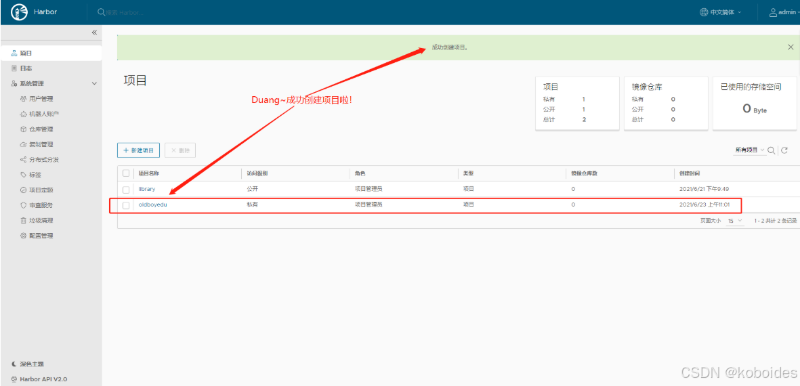This screenshot has width=800, height=386.
Task: Click the 新建项目 button
Action: [x=139, y=150]
